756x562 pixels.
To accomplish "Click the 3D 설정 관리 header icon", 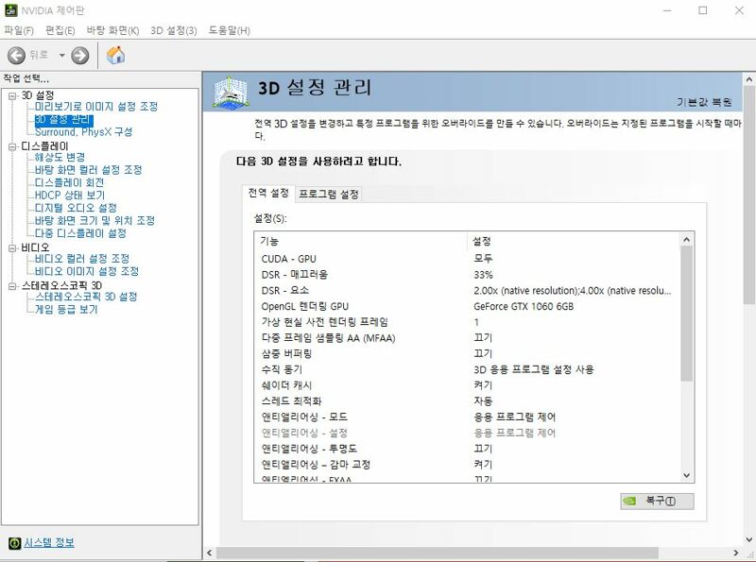I will [231, 92].
